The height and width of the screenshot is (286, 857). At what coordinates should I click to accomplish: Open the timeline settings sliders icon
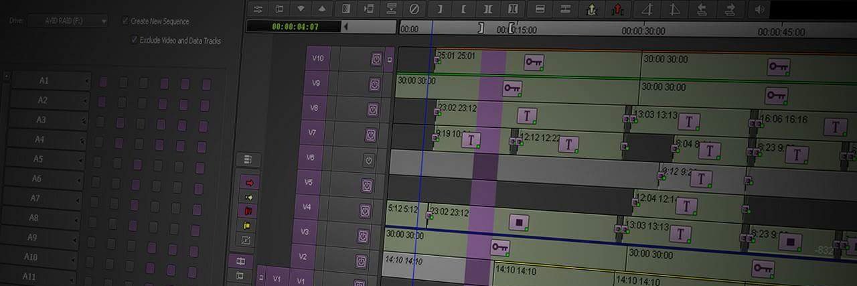pos(258,9)
